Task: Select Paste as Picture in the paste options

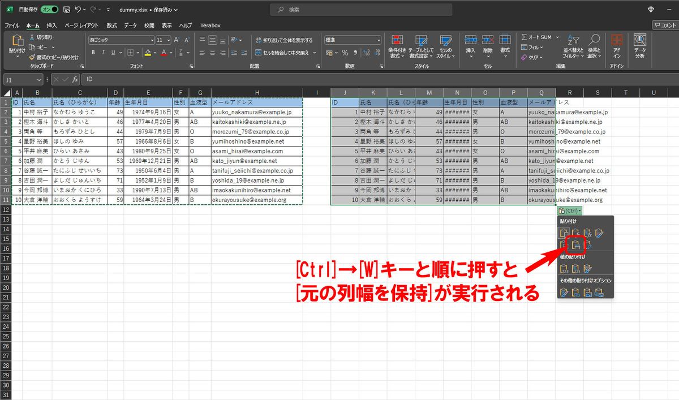Action: tap(587, 293)
